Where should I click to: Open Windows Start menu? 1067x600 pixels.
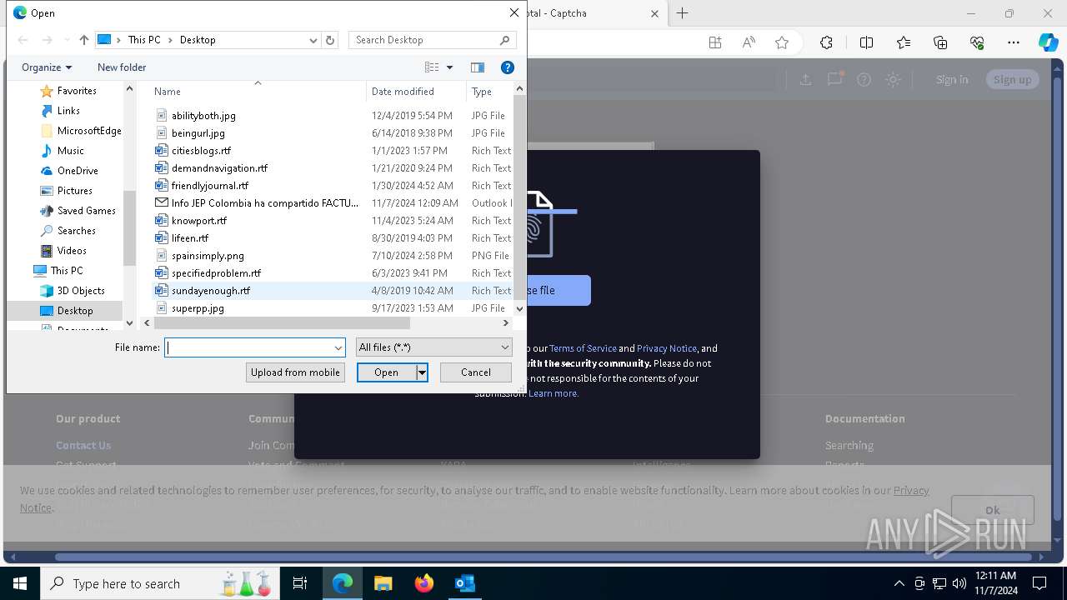click(19, 583)
